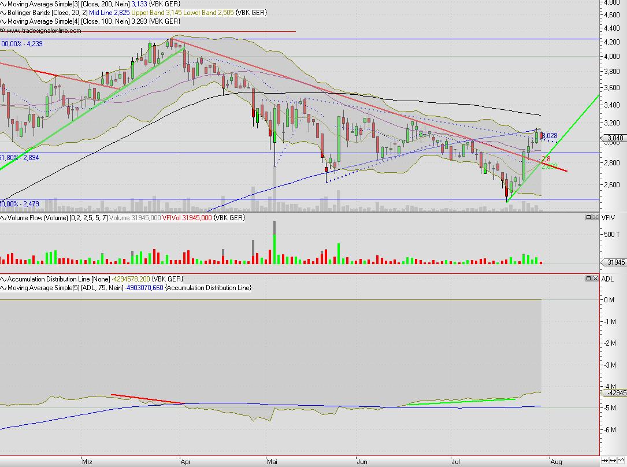Click wave icon beside Bollinger Bands legend
The height and width of the screenshot is (467, 627).
pos(3,13)
